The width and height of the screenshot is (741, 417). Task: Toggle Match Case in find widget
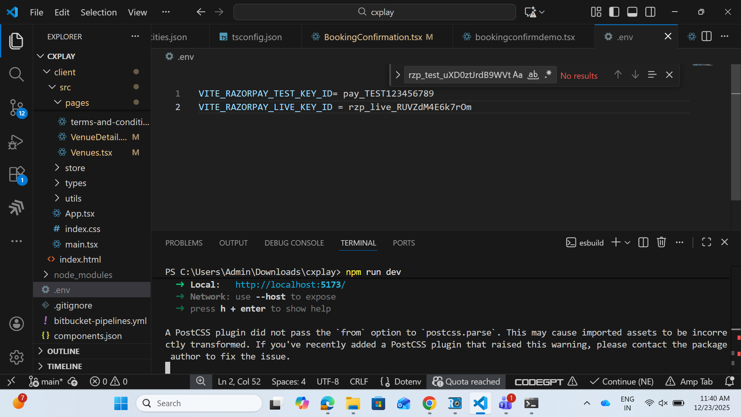(518, 75)
